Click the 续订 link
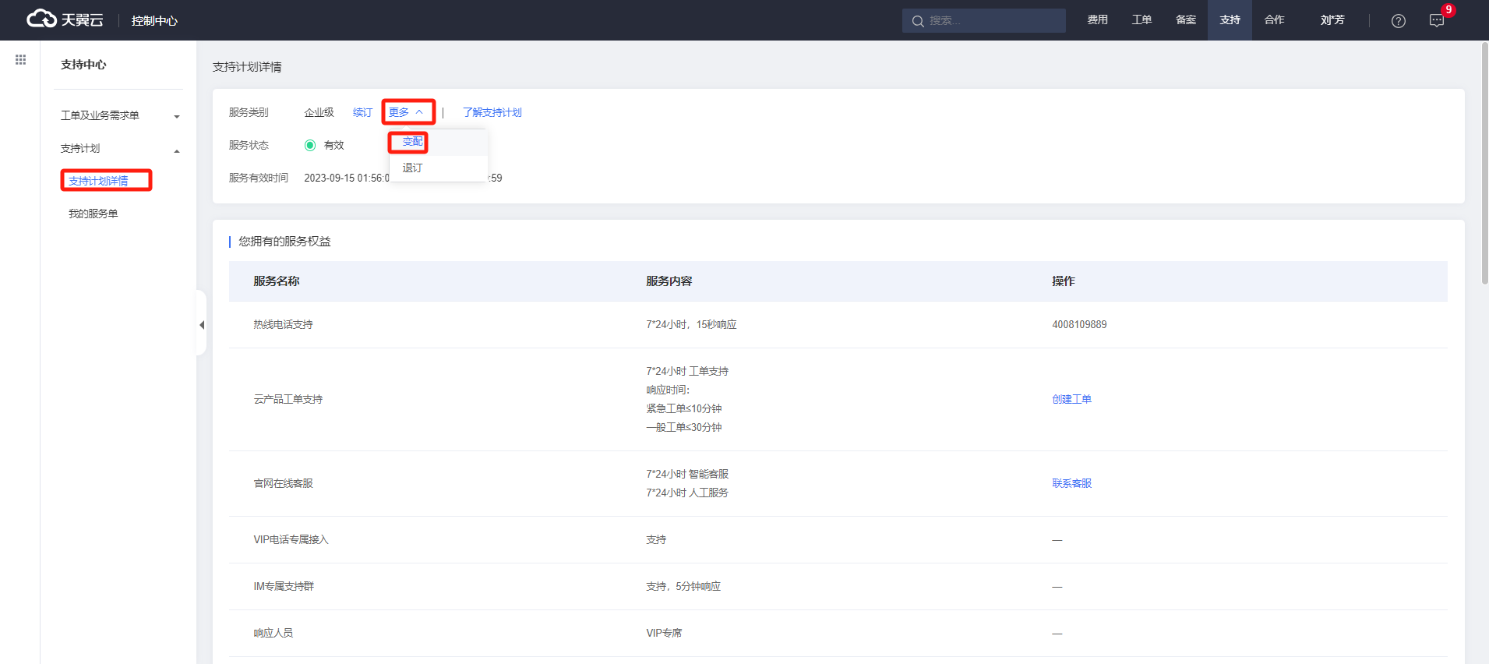This screenshot has width=1489, height=664. pyautogui.click(x=362, y=112)
